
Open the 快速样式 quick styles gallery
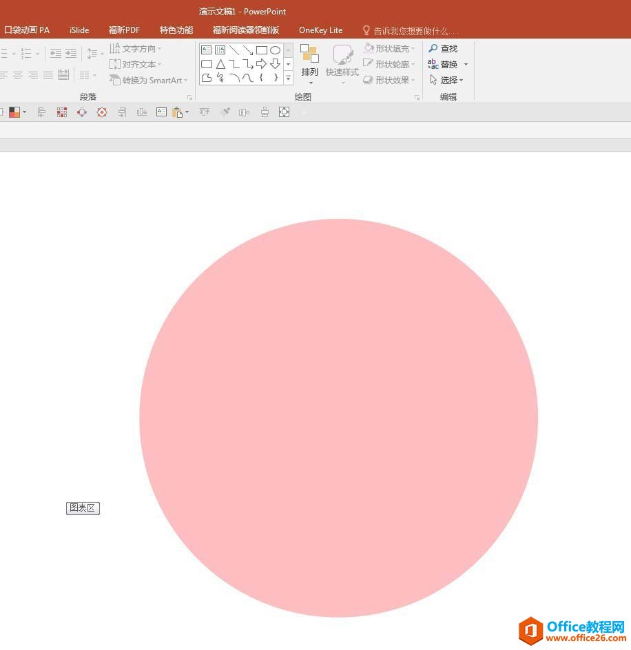tap(342, 64)
